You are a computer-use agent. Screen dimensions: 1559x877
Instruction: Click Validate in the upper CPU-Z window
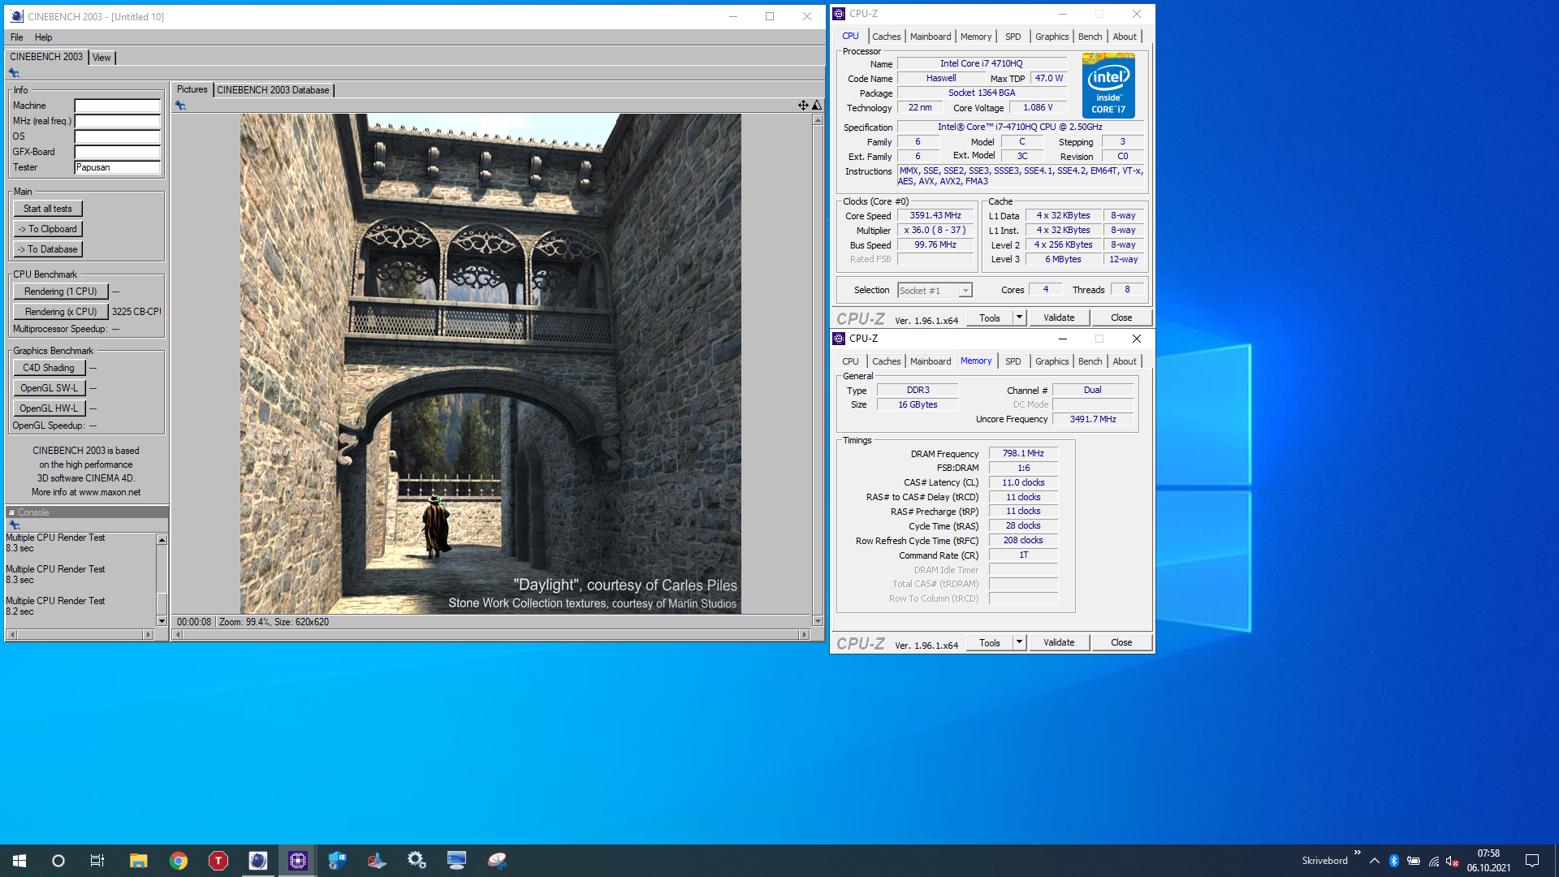[1059, 318]
